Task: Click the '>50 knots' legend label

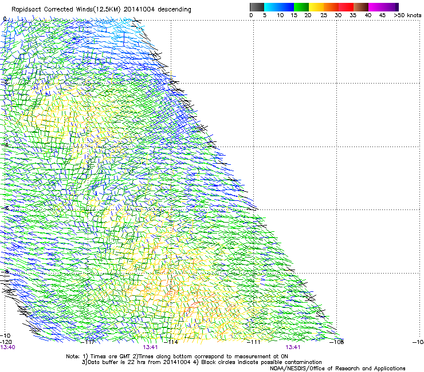Action: [407, 15]
